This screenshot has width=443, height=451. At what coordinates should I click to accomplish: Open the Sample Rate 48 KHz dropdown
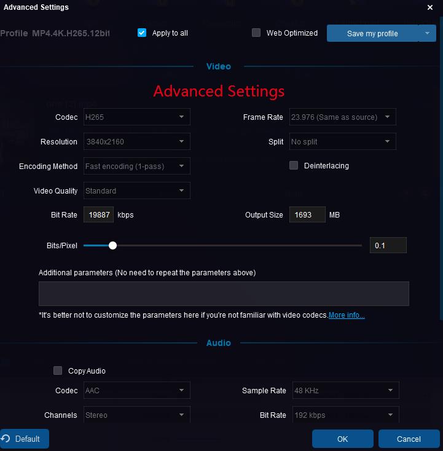(346, 390)
